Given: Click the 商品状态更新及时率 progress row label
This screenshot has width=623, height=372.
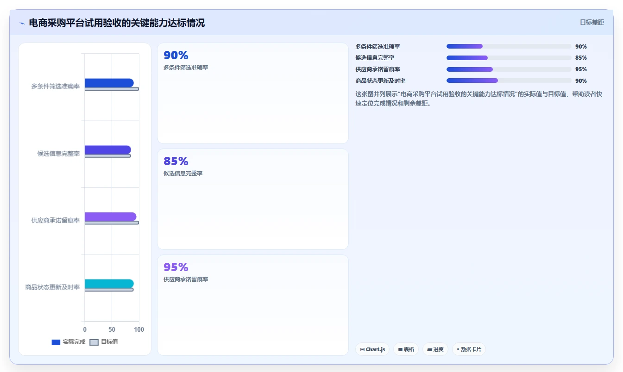Looking at the screenshot, I should [381, 81].
